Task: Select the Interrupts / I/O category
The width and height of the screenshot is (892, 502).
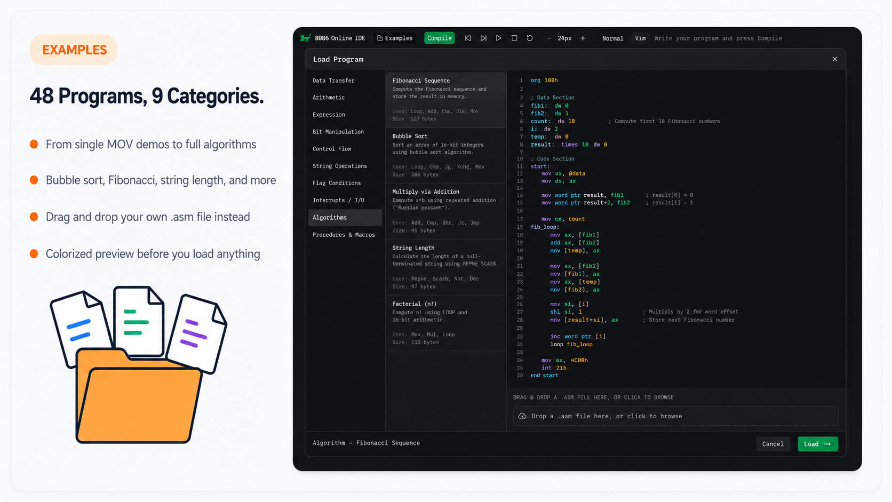Action: (345, 200)
